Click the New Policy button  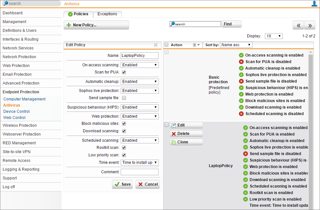pyautogui.click(x=96, y=25)
